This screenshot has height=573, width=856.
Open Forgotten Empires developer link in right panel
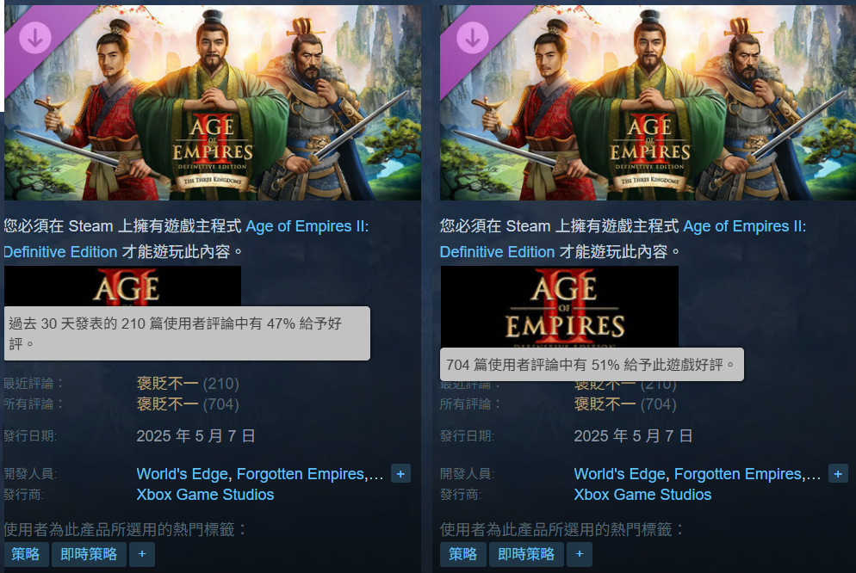click(x=738, y=474)
